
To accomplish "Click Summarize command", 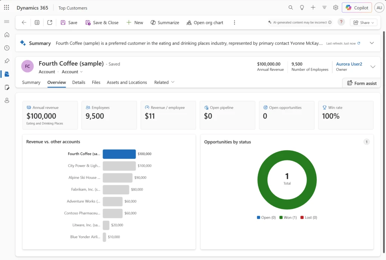I will click(x=165, y=22).
